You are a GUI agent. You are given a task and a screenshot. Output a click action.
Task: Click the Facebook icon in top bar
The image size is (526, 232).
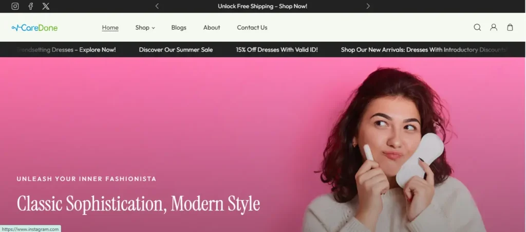pos(31,6)
